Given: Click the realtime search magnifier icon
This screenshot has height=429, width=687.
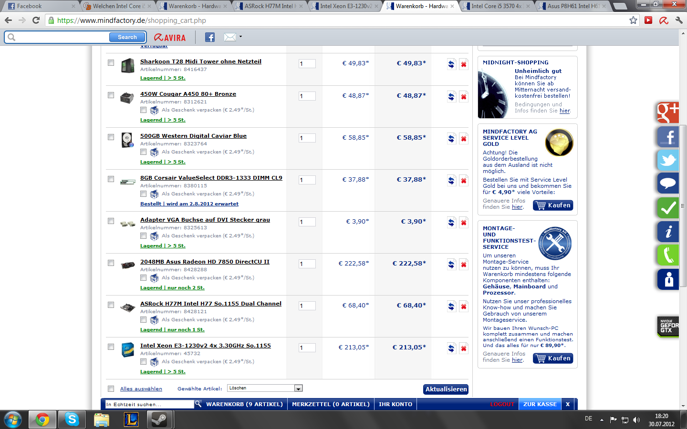Looking at the screenshot, I should tap(198, 404).
